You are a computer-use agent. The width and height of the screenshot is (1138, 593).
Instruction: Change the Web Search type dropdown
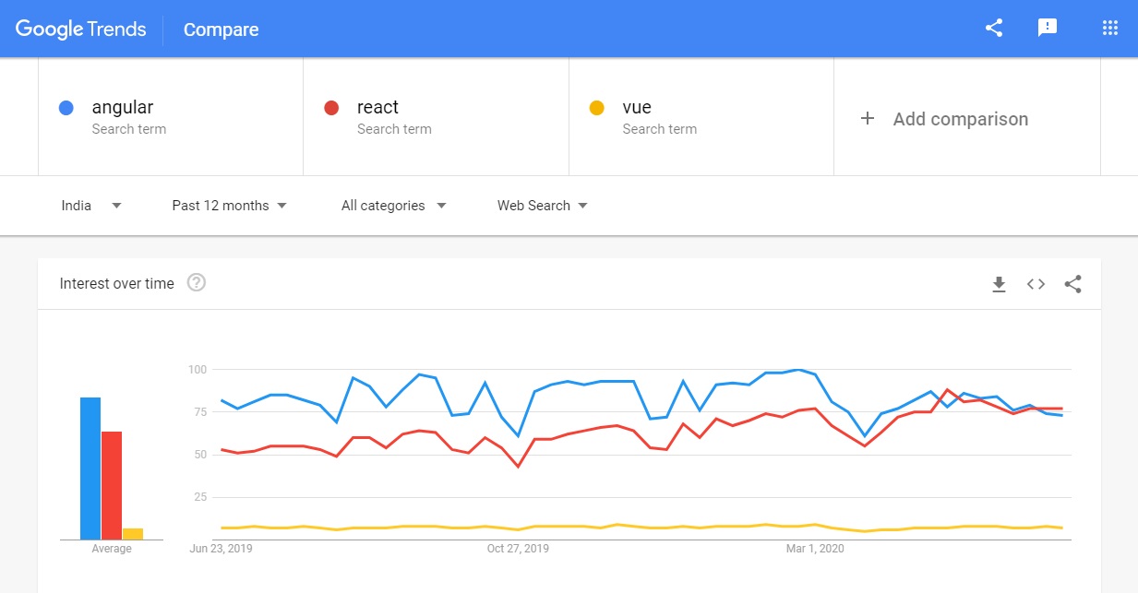(x=542, y=206)
